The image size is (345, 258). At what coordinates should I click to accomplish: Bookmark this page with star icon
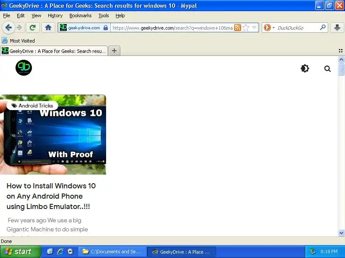(246, 28)
